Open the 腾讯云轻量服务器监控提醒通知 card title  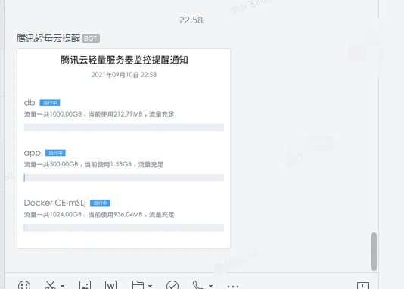(x=124, y=60)
